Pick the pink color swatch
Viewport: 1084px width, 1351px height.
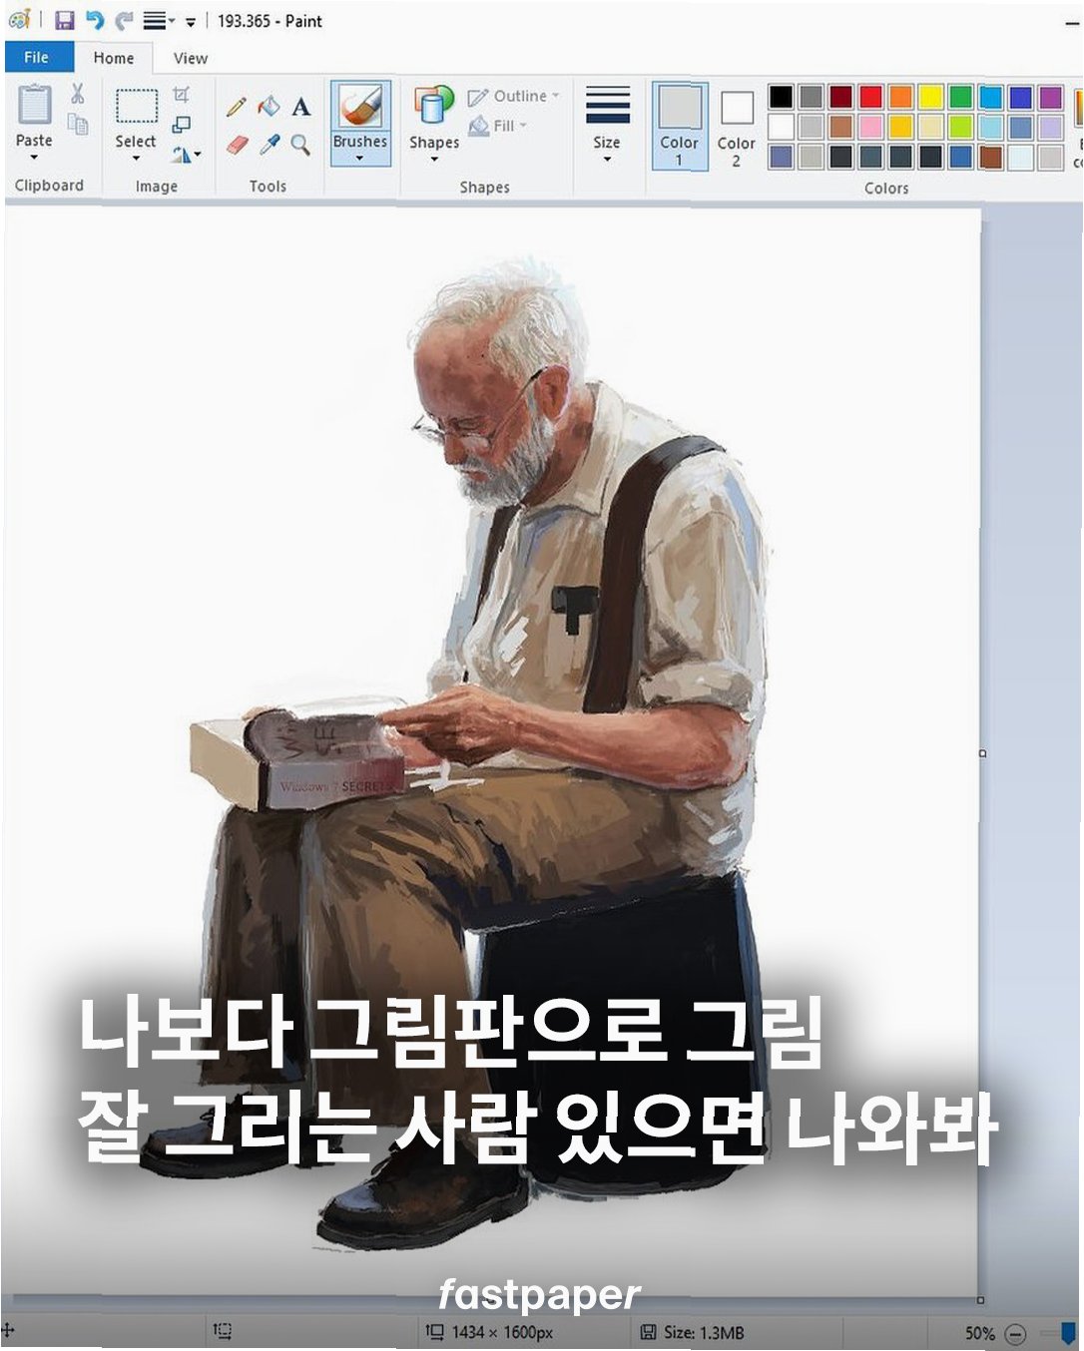(x=871, y=127)
